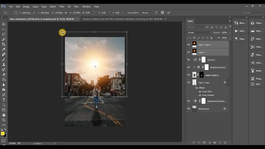Open the File menu
The width and height of the screenshot is (265, 149).
tap(11, 7)
